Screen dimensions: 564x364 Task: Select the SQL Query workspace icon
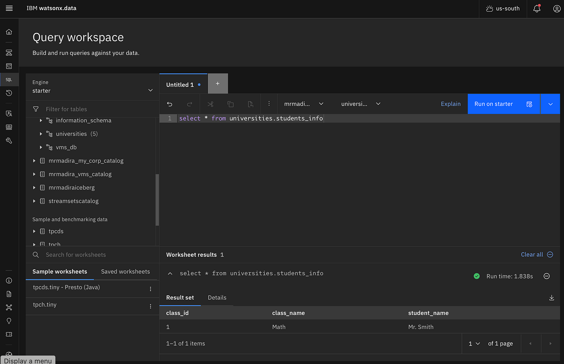9,79
